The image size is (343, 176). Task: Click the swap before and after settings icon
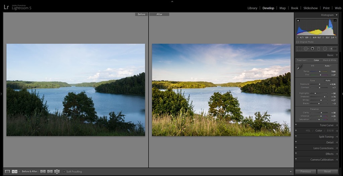click(57, 172)
